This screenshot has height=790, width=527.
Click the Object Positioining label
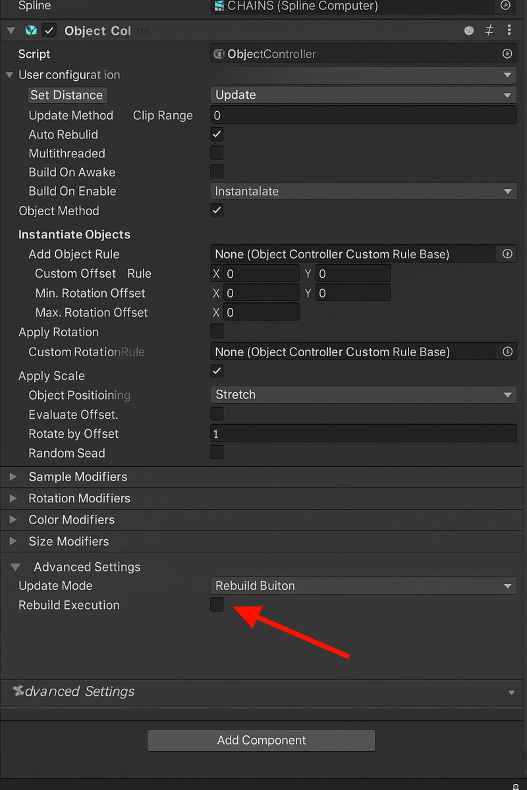[x=80, y=395]
